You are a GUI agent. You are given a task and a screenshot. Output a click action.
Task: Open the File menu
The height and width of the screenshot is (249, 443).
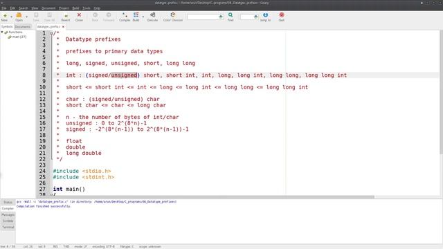[4, 8]
